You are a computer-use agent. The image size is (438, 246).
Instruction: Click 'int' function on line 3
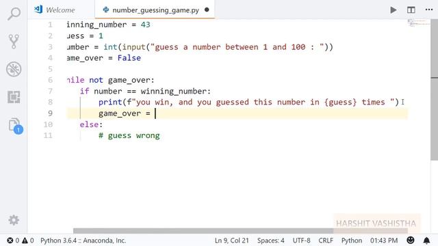(110, 47)
